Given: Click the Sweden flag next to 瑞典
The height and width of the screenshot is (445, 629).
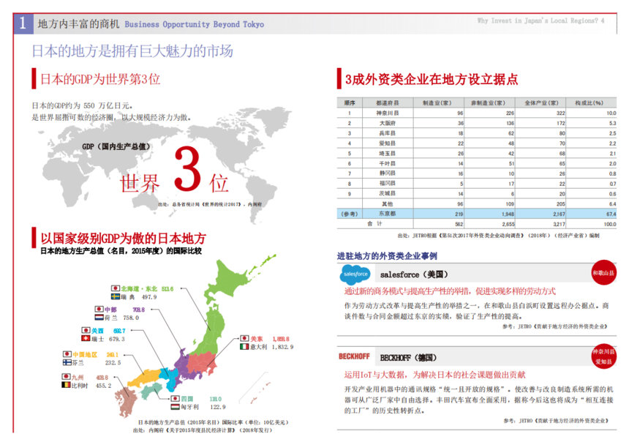Looking at the screenshot, I should (116, 296).
